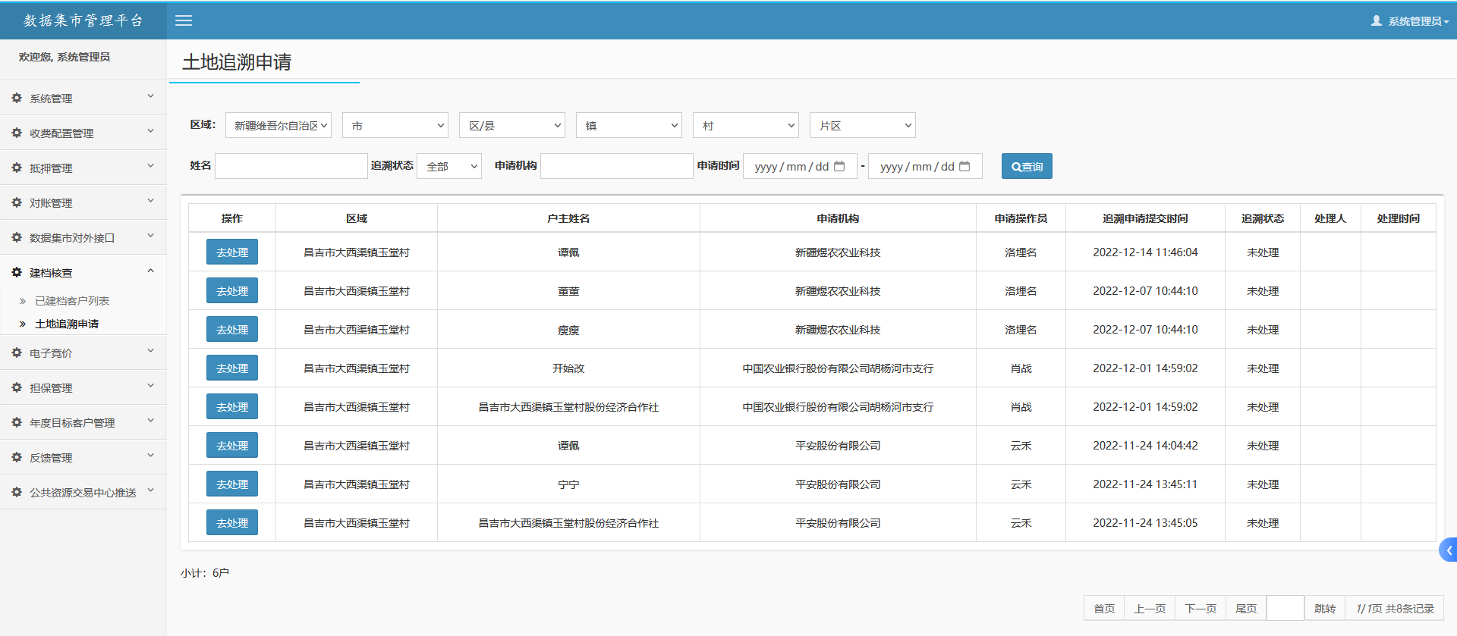Click 去处理 for 苗苗 row
Image resolution: width=1457 pixels, height=636 pixels.
[232, 290]
